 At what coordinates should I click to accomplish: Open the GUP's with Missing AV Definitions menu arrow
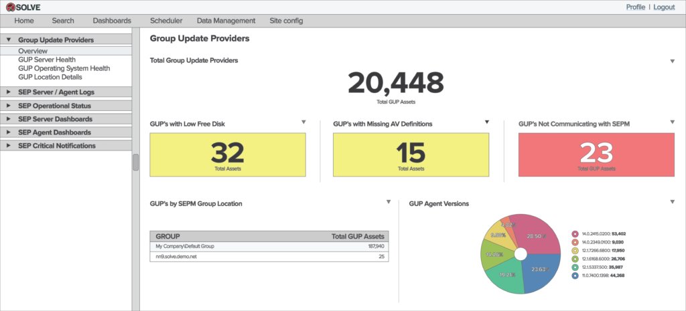(x=488, y=122)
